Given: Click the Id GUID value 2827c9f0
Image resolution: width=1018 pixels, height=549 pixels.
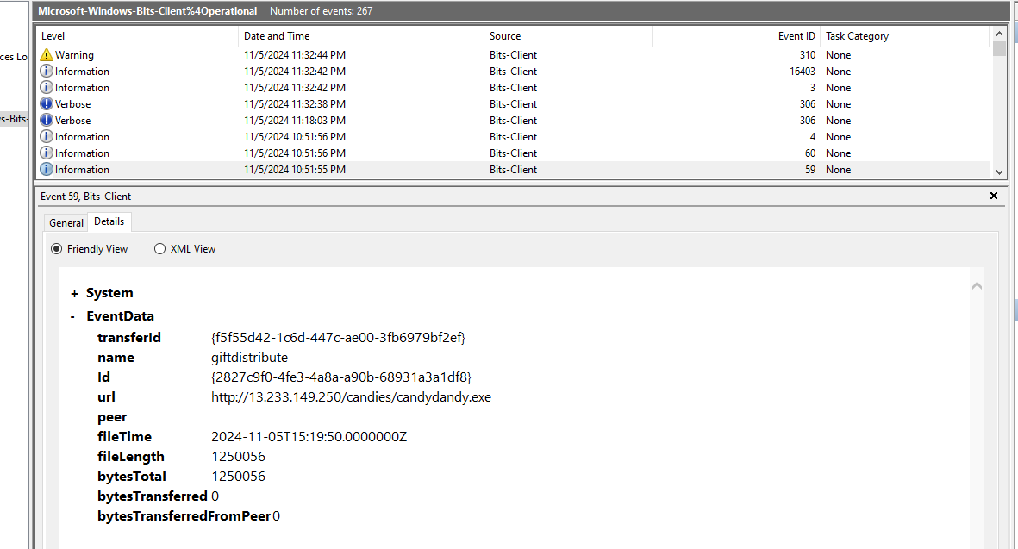Looking at the screenshot, I should (340, 377).
